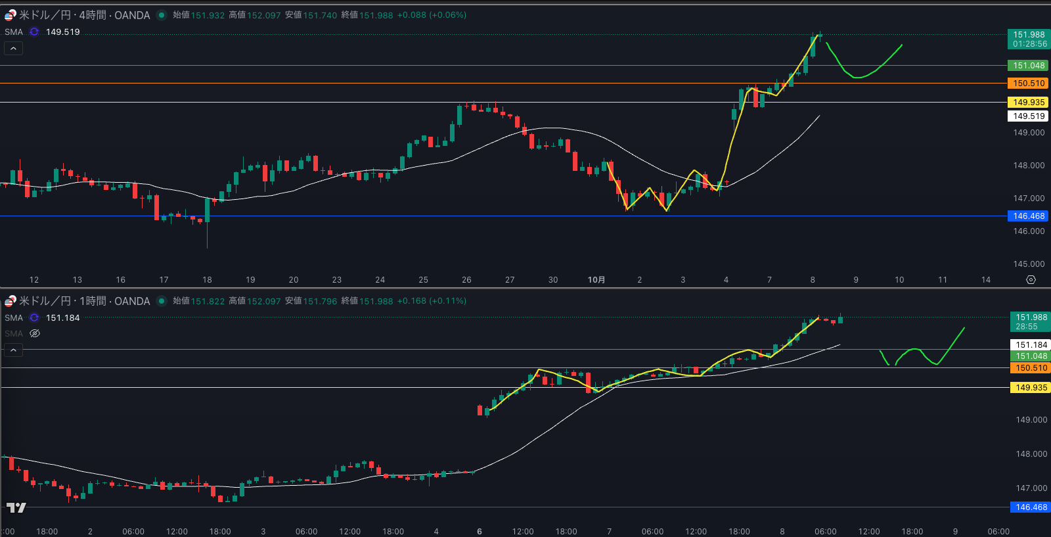
Task: Select the blue 146.468 price label on the upper chart
Action: point(1028,216)
